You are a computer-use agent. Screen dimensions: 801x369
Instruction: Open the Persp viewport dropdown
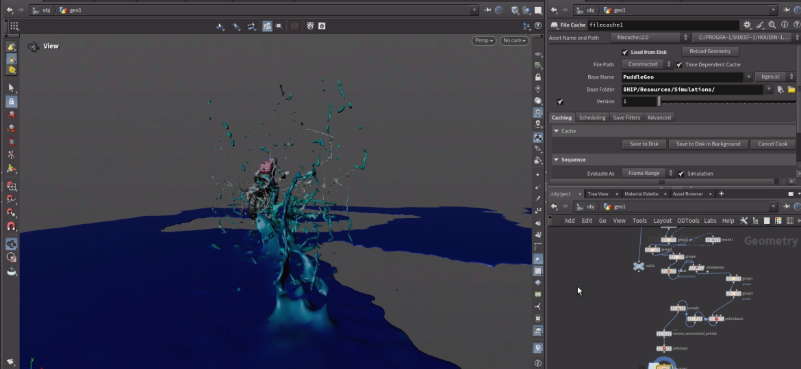(483, 40)
